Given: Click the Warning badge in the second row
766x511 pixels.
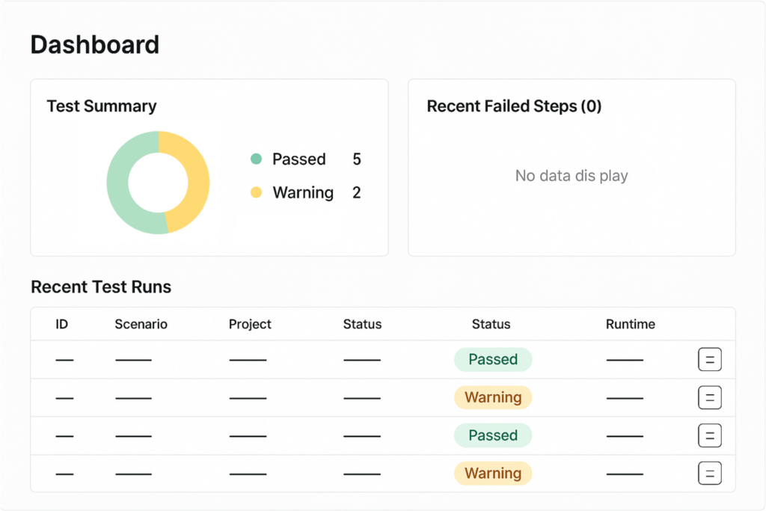Looking at the screenshot, I should tap(493, 398).
